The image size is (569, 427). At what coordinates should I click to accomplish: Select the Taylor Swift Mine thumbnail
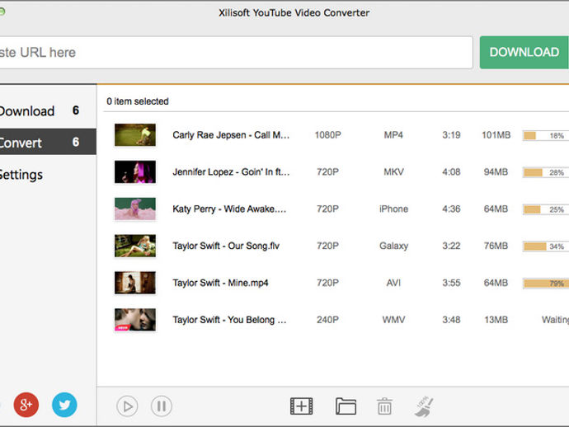135,283
